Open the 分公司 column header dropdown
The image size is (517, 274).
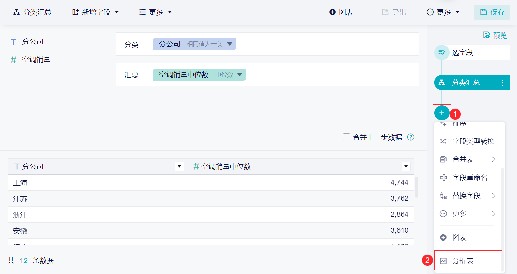[179, 166]
